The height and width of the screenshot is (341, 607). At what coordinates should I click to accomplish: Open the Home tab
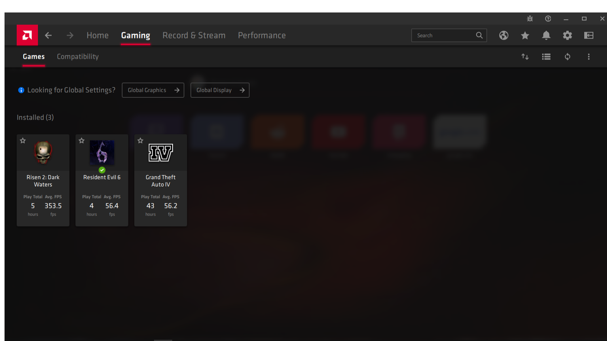coord(98,36)
